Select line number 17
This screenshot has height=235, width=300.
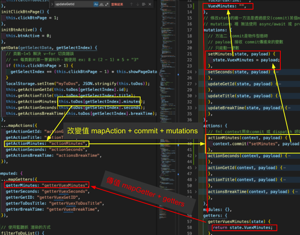pyautogui.click(x=189, y=30)
